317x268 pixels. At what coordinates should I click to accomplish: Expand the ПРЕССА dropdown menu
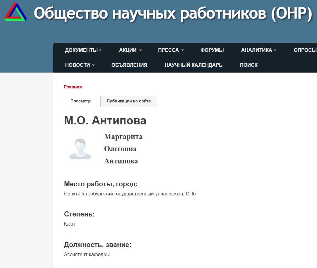pos(171,50)
